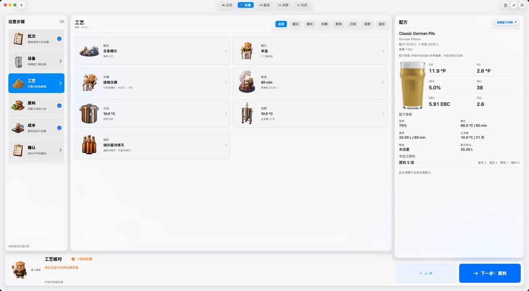Click the 上一步 button
529x291 pixels.
[x=426, y=273]
